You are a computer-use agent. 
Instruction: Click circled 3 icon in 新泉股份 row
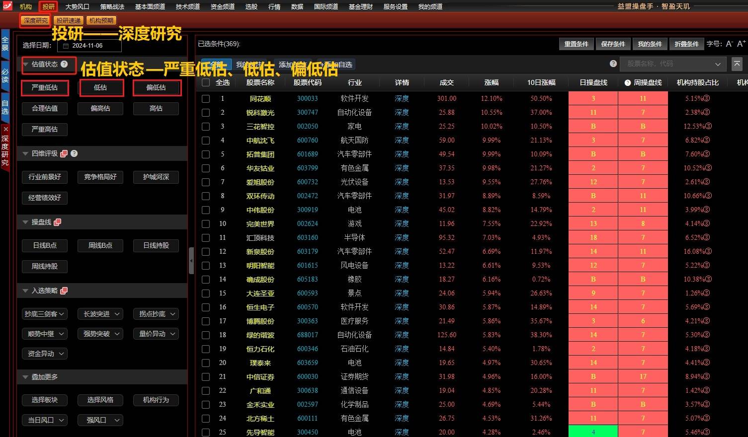point(709,251)
